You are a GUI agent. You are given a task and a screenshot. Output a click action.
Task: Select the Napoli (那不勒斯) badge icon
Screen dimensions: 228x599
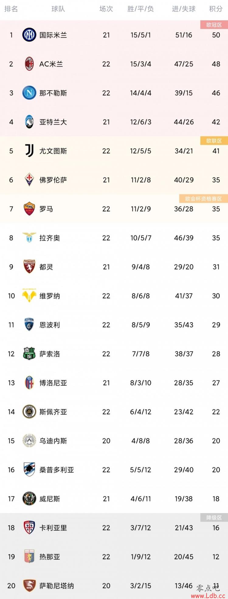pyautogui.click(x=29, y=93)
